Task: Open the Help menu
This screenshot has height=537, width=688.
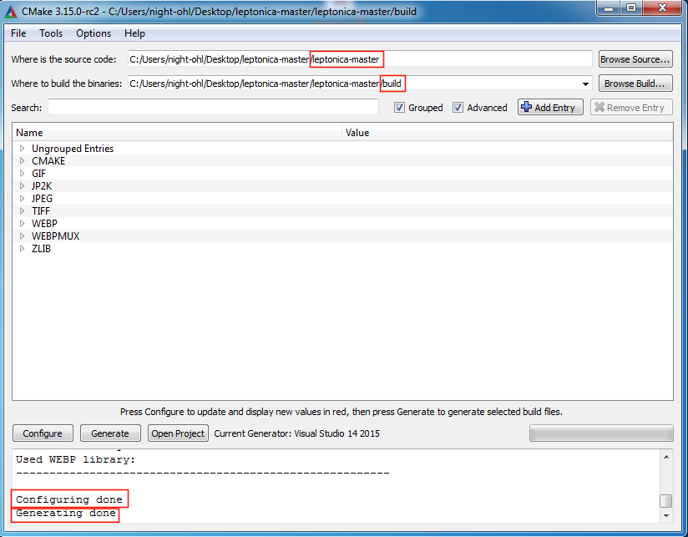Action: (x=134, y=33)
